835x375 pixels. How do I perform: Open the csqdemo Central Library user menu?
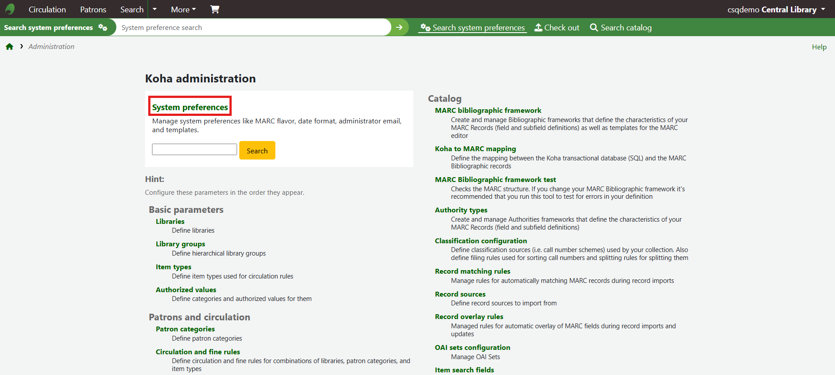(776, 9)
